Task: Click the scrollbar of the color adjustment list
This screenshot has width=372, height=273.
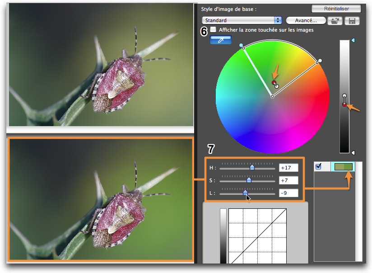Action: (x=359, y=212)
